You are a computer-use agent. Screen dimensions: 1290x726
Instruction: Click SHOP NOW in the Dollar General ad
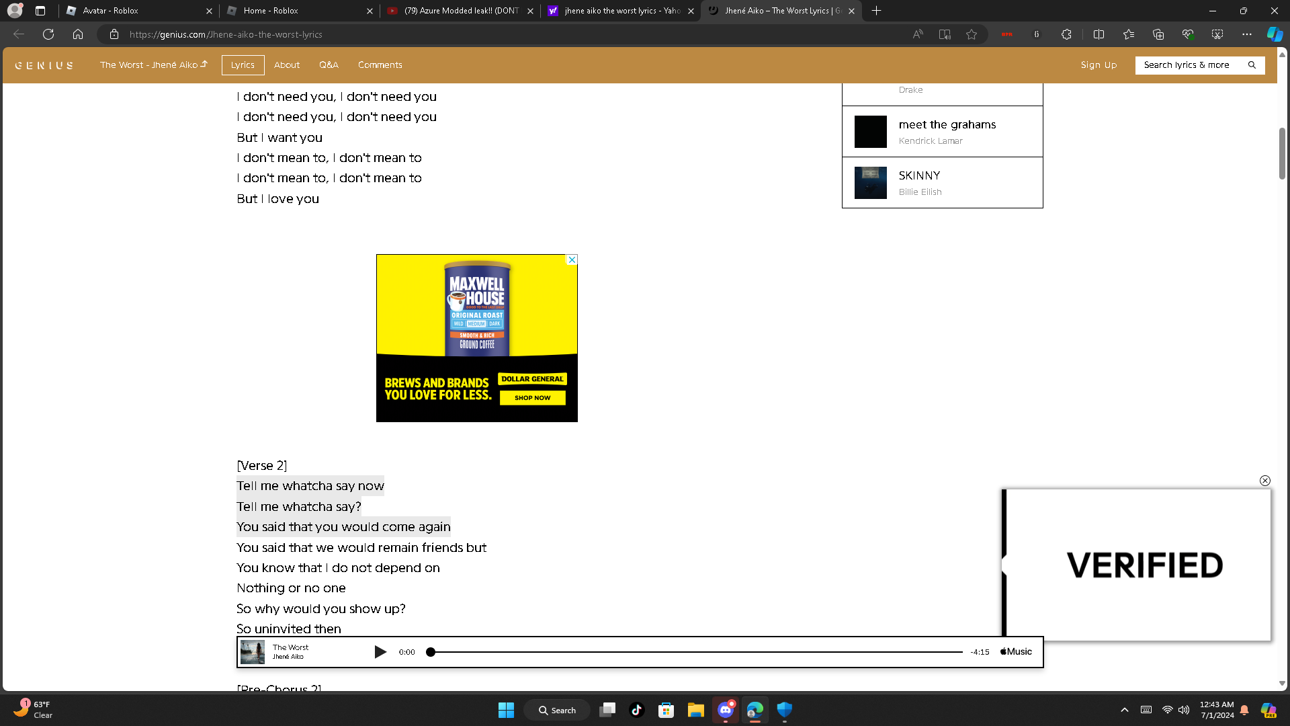pyautogui.click(x=533, y=398)
